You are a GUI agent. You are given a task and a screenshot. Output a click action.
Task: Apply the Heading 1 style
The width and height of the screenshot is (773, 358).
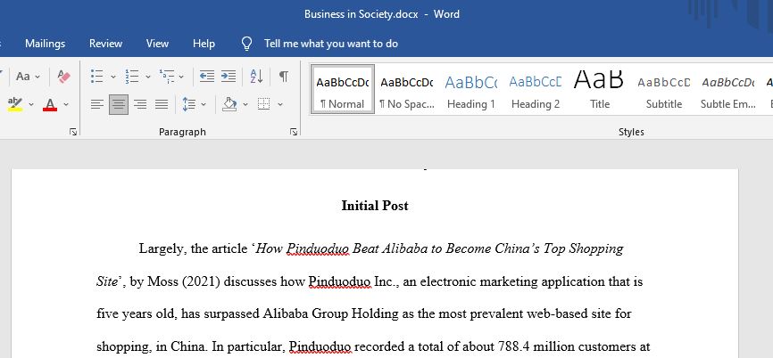(470, 89)
